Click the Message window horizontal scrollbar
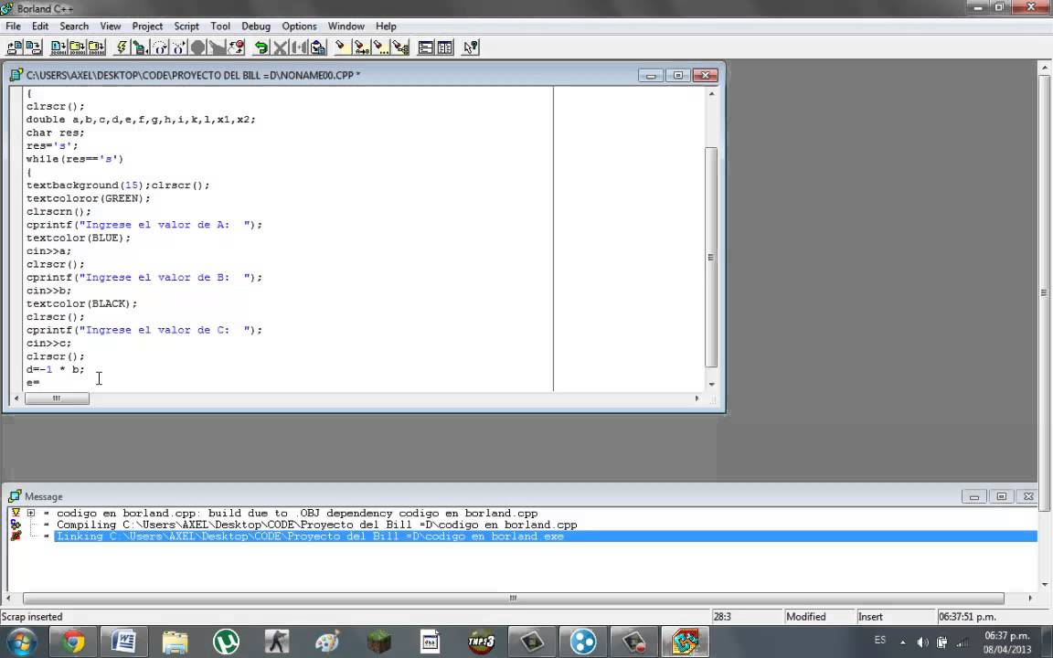 tap(513, 598)
